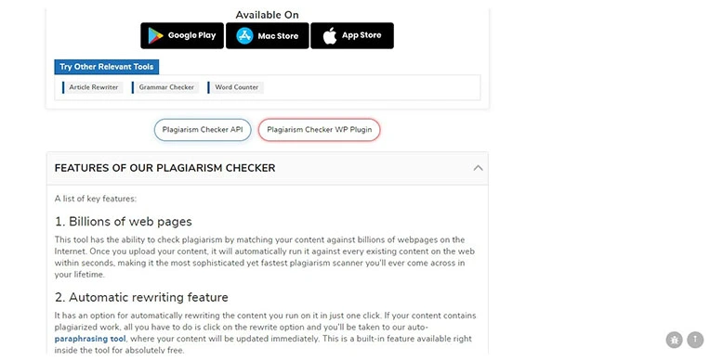Open the Article Rewriter tool

click(93, 87)
